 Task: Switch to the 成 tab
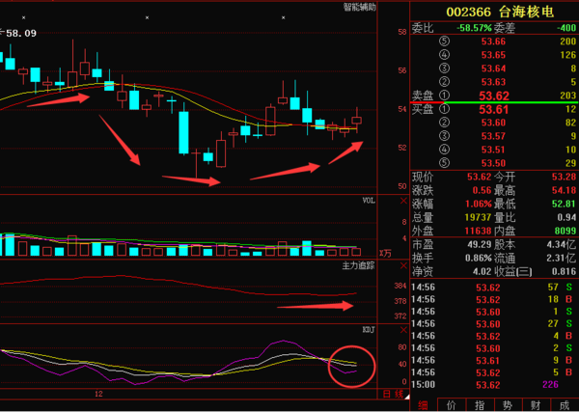tap(565, 405)
